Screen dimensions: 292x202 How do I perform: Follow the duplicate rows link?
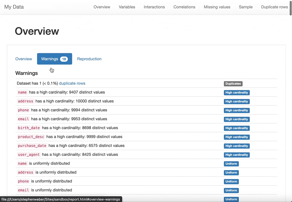click(x=72, y=83)
